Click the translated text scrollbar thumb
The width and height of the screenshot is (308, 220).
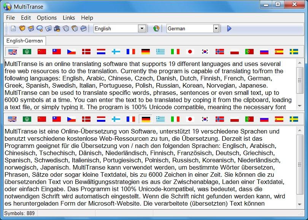click(x=300, y=165)
